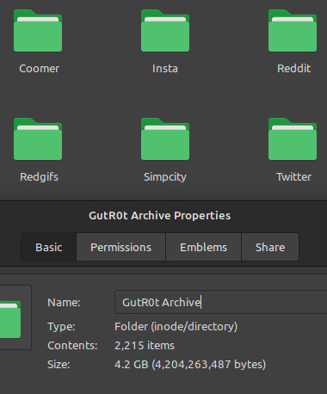Click the GutR0t Archive Properties title

[160, 216]
